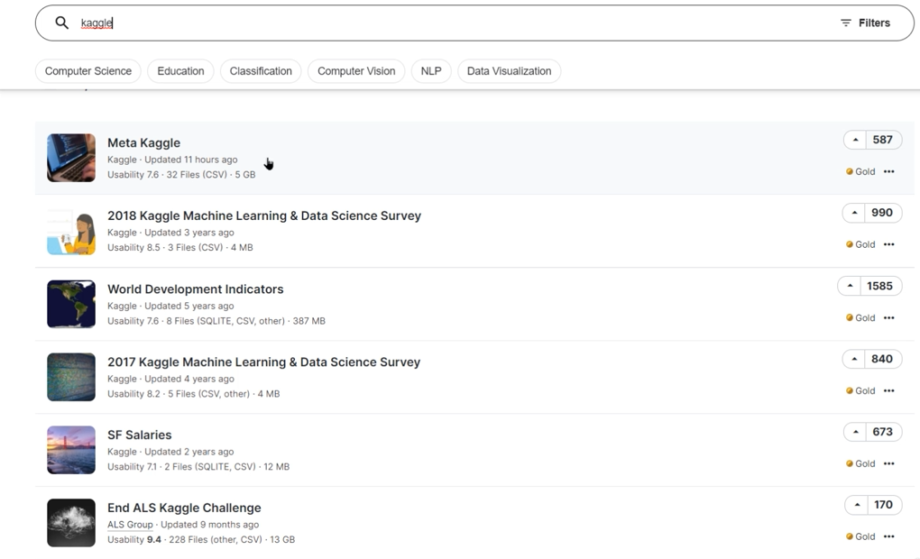Click the Gold medal icon for Meta Kaggle
Screen dimensions: 920x559
(x=850, y=171)
